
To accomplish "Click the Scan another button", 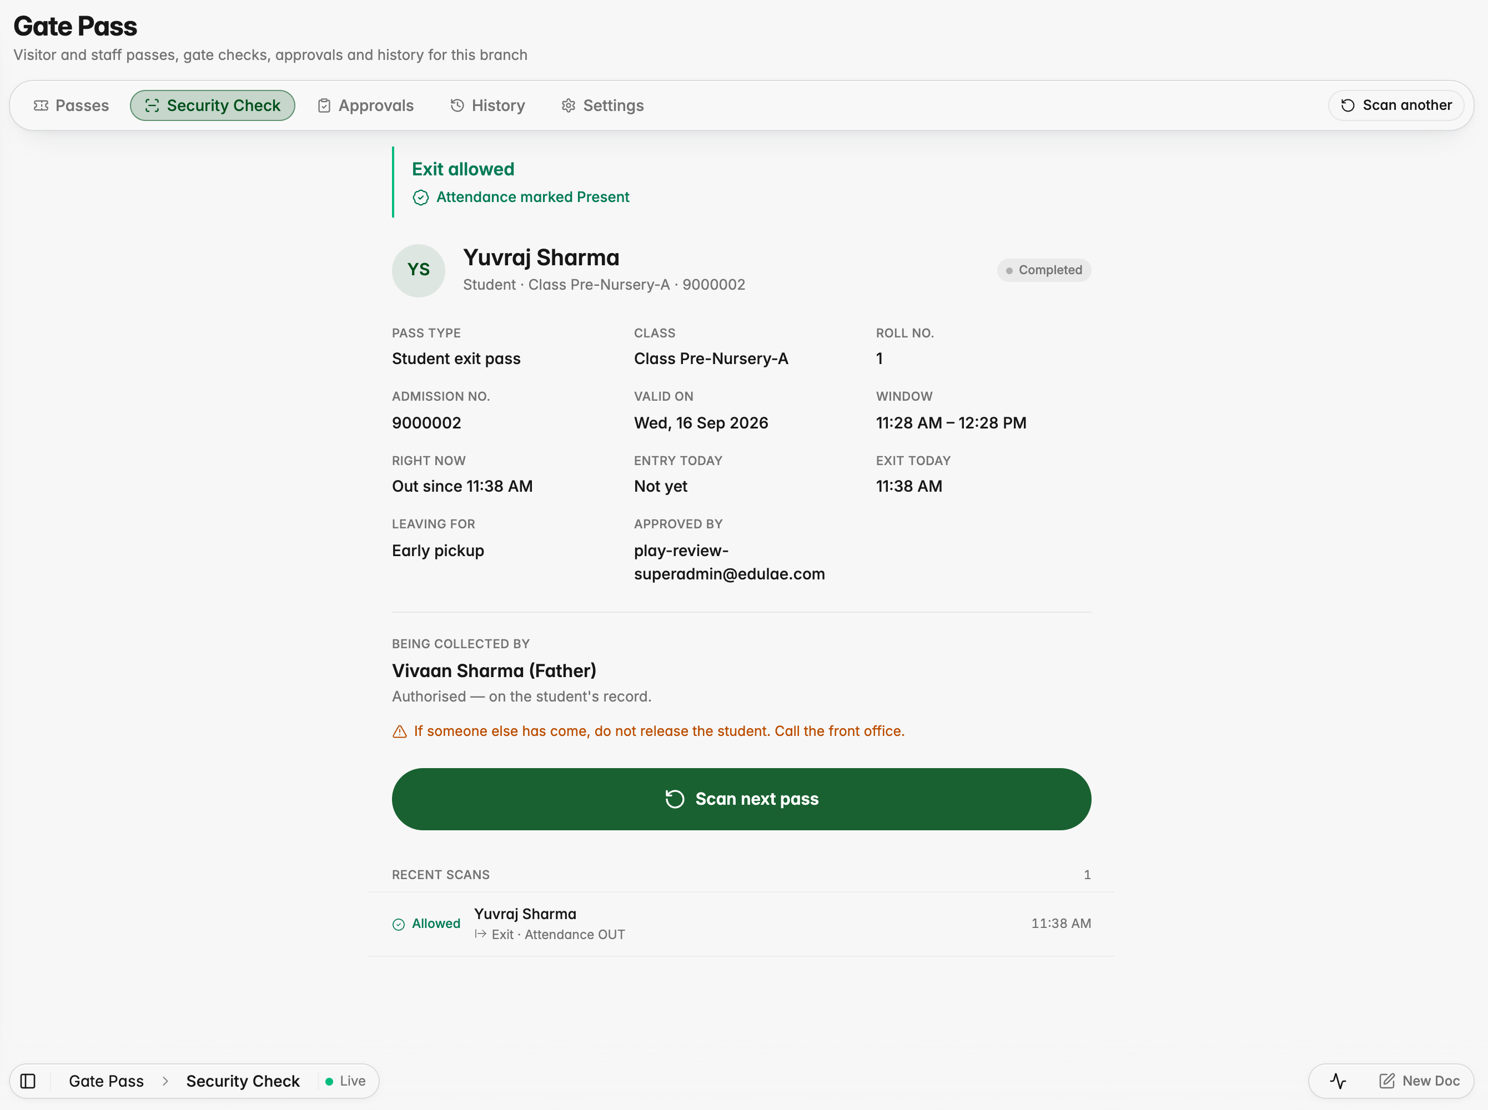I will (1396, 105).
